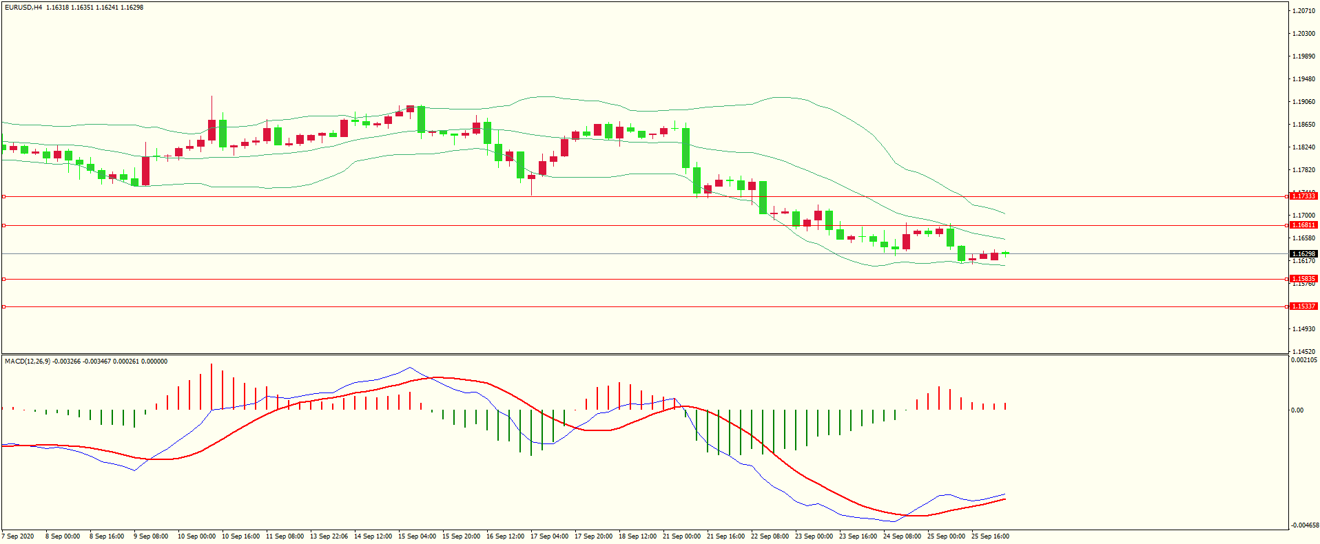Click the 0.00 zero level on the MACD scale
Viewport: 1320px width, 544px height.
point(1297,410)
